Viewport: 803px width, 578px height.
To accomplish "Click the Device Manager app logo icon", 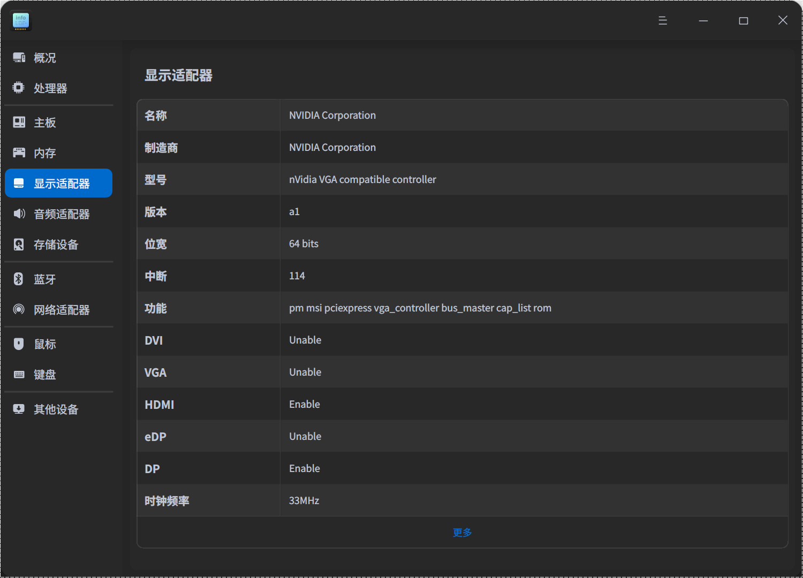I will pos(21,21).
